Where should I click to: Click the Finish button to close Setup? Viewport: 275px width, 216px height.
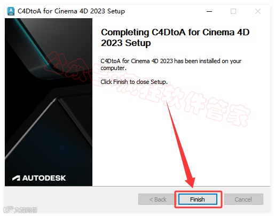[198, 199]
